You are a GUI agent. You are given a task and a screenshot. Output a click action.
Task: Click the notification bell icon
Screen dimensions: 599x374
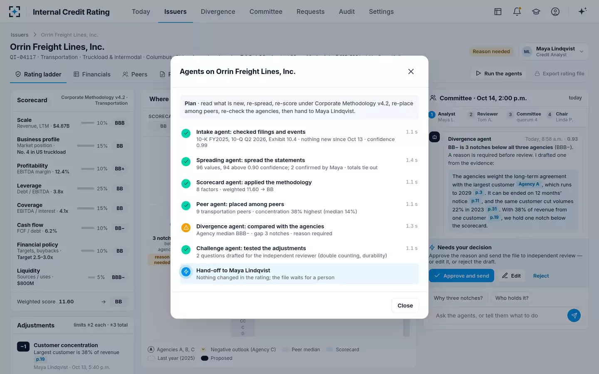517,12
